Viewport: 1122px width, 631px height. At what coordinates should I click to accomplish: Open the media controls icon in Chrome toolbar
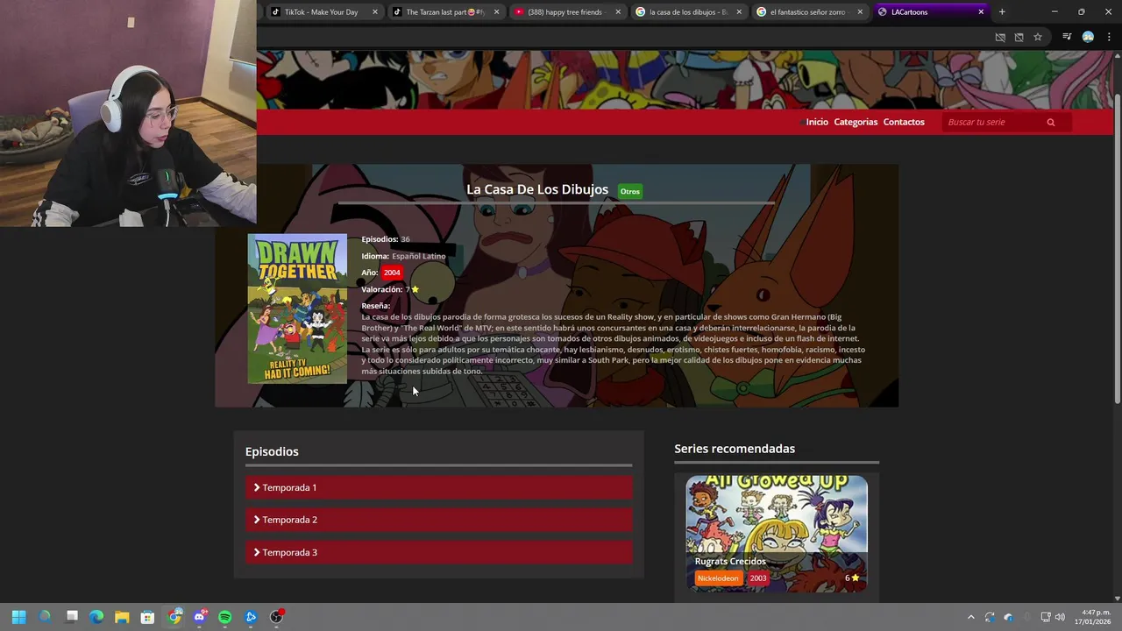[1067, 37]
